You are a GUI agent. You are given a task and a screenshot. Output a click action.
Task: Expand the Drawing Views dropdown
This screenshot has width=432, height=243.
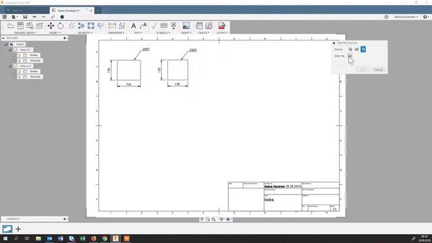pos(25,33)
